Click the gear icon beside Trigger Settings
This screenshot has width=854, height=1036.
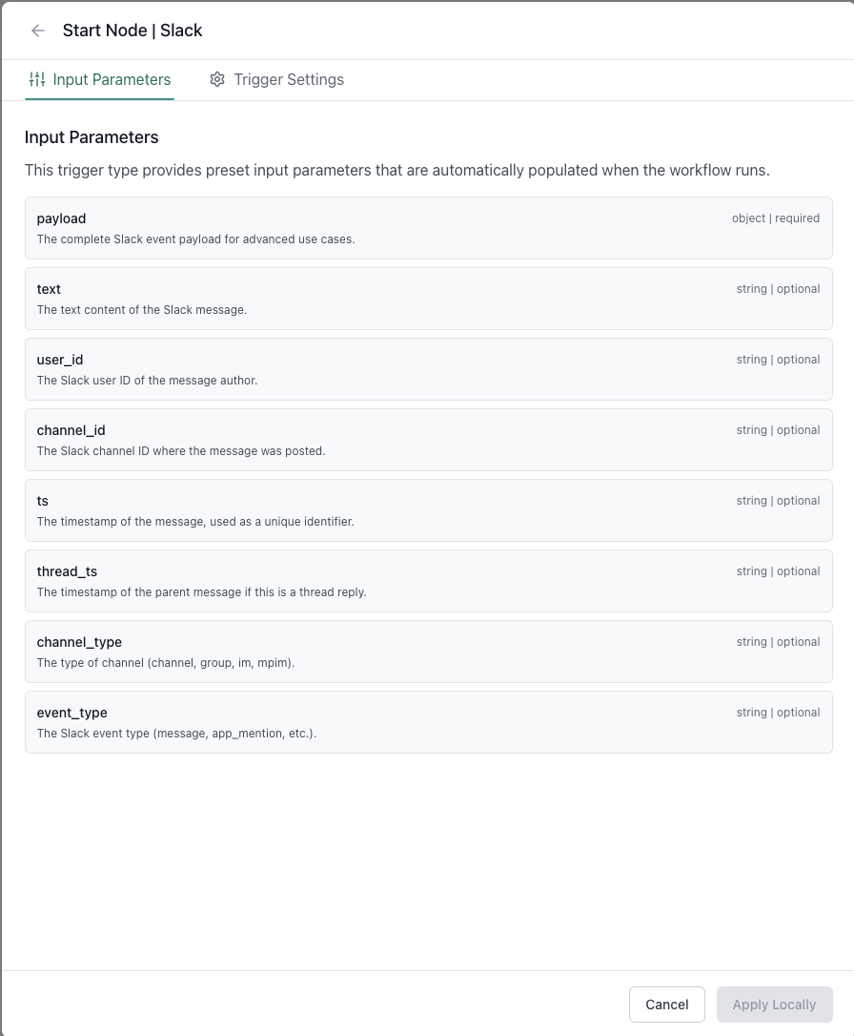pyautogui.click(x=217, y=80)
